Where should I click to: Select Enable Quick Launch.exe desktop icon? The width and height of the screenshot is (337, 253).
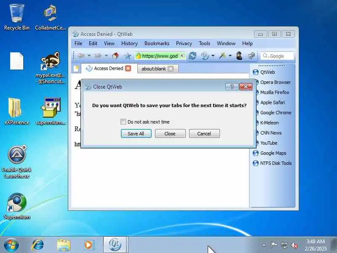[x=17, y=162]
